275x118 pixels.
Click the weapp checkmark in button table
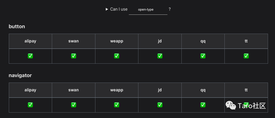click(x=117, y=56)
